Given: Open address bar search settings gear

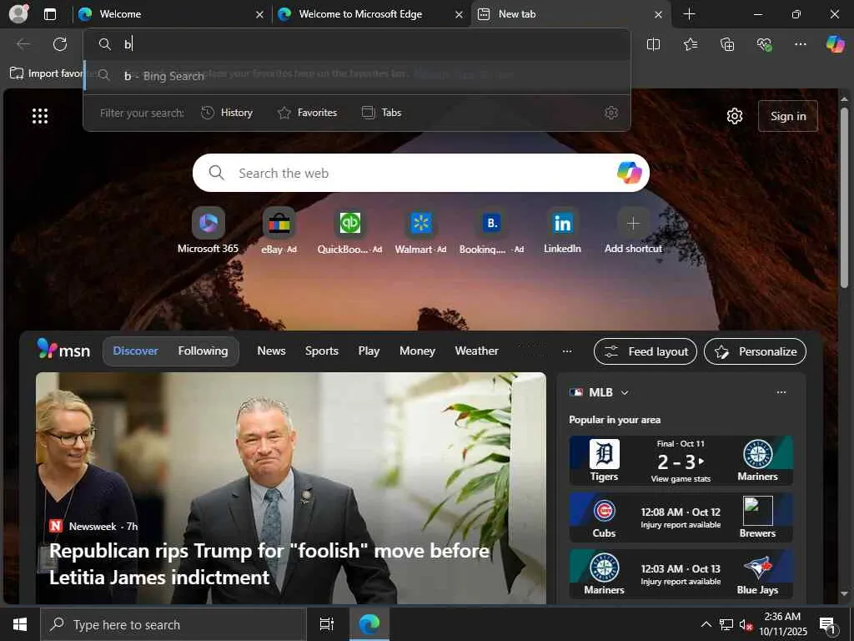Looking at the screenshot, I should pyautogui.click(x=611, y=113).
